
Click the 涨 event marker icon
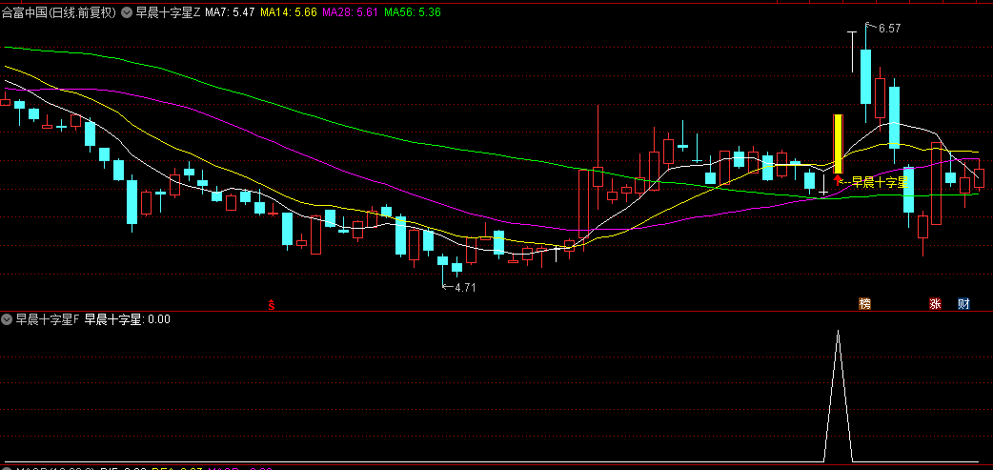pos(936,304)
